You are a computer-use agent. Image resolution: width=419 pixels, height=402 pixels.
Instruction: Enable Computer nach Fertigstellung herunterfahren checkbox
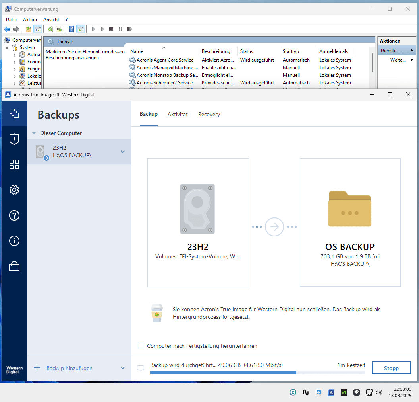click(x=141, y=345)
